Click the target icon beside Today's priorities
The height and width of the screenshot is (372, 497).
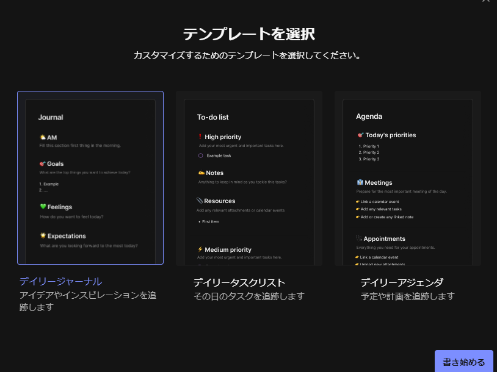[x=360, y=135]
